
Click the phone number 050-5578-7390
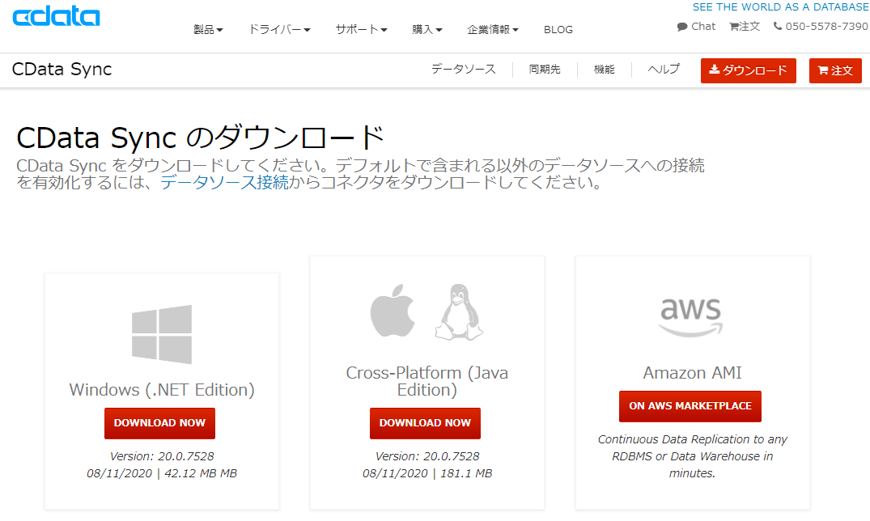pyautogui.click(x=826, y=26)
